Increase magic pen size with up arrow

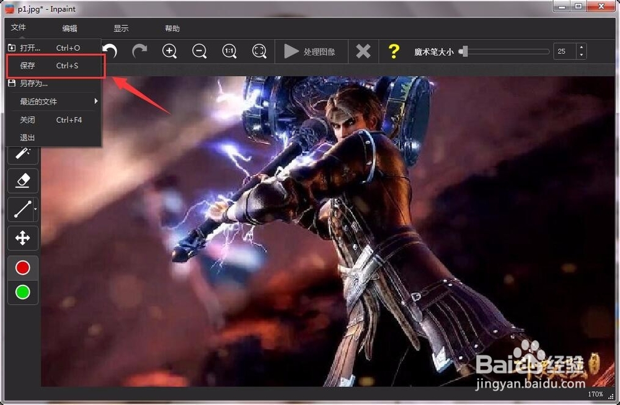click(581, 48)
